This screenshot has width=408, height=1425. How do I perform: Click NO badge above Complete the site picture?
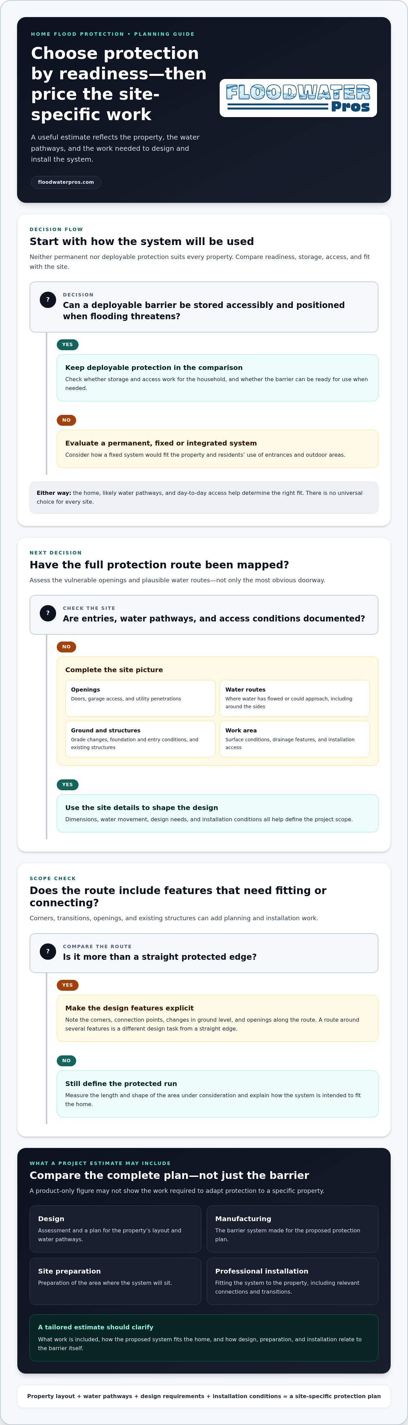coord(66,647)
